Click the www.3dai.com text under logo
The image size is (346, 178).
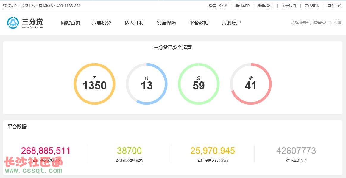(32, 27)
